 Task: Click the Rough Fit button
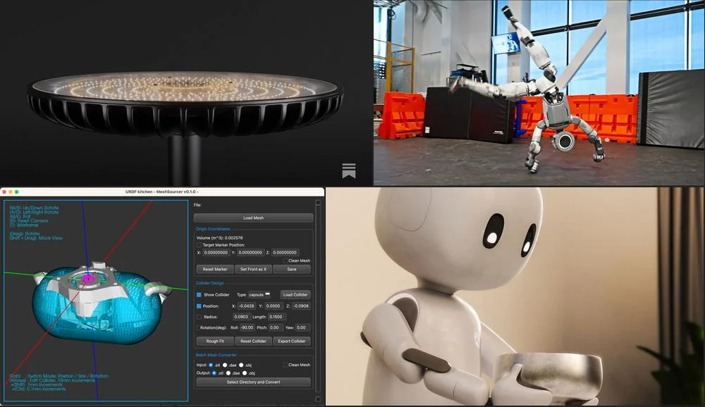click(x=214, y=341)
